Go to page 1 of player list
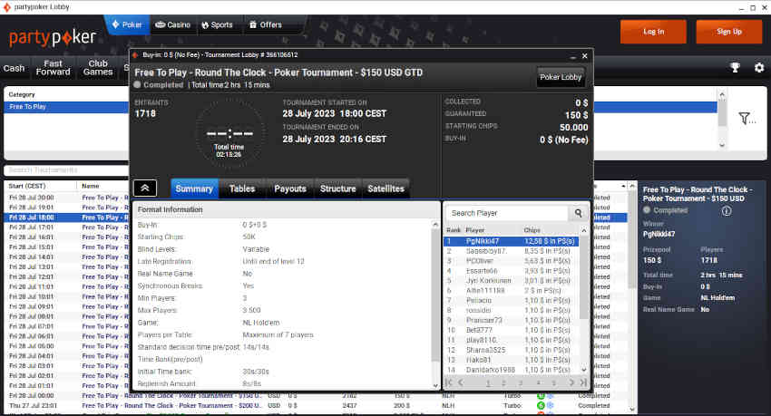Viewport: 771px width, 416px height. point(488,382)
